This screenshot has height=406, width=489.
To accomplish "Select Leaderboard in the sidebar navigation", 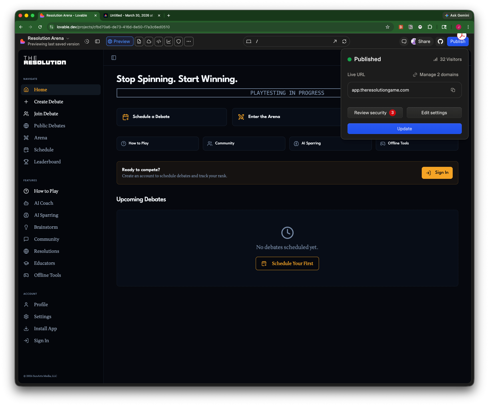I will [x=47, y=162].
